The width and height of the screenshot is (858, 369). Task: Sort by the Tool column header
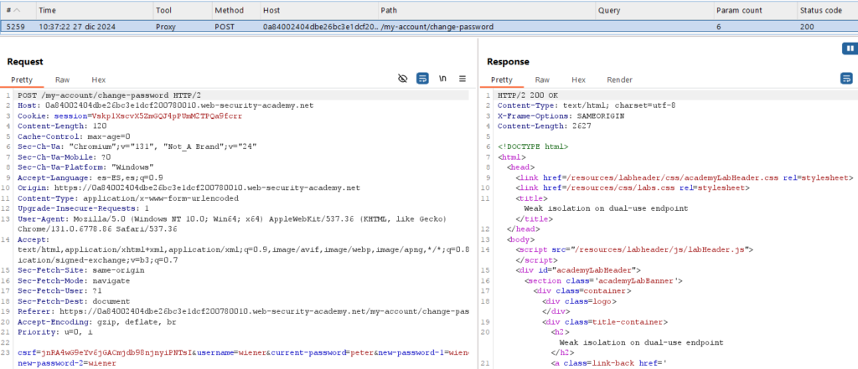click(x=182, y=10)
